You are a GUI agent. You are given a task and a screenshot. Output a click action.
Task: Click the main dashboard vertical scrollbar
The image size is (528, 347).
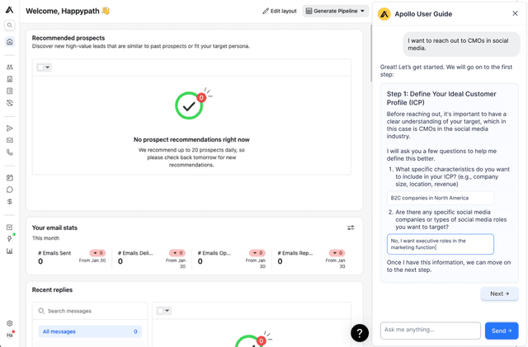point(371,54)
